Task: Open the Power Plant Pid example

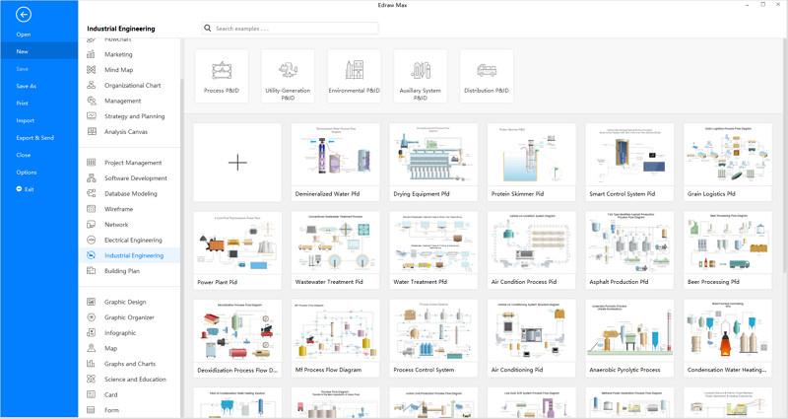Action: point(237,250)
